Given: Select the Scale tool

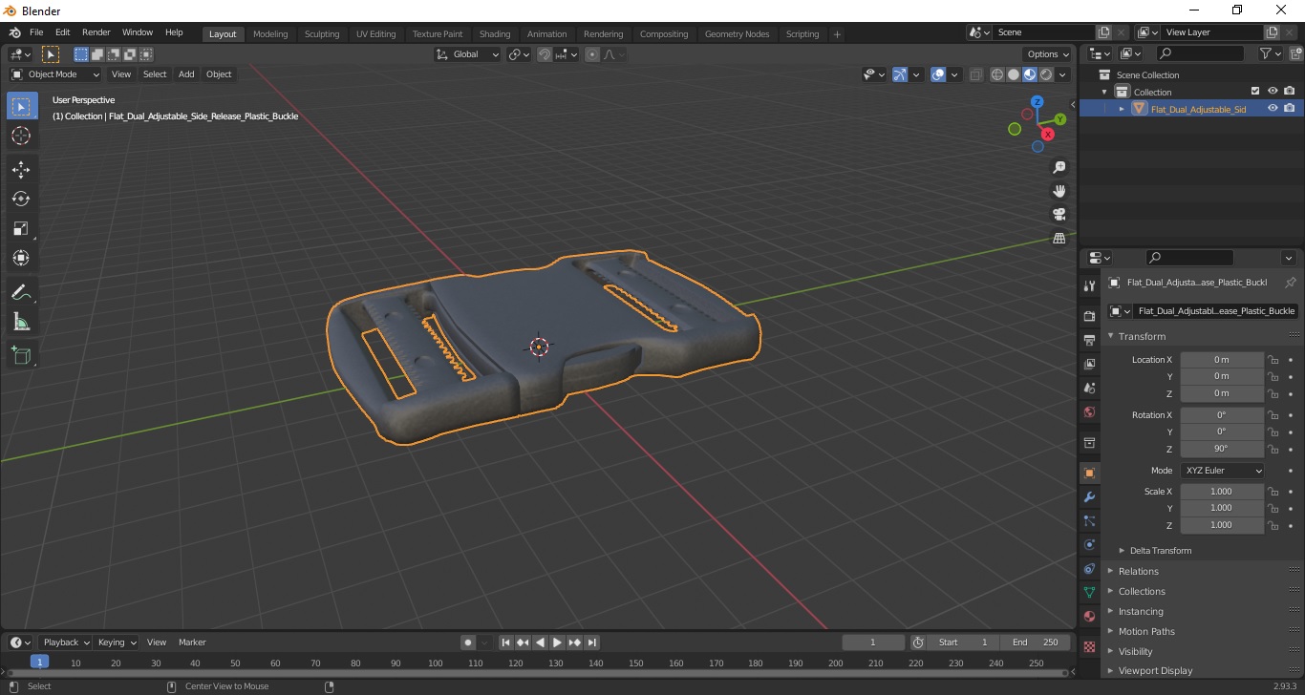Looking at the screenshot, I should (x=21, y=228).
